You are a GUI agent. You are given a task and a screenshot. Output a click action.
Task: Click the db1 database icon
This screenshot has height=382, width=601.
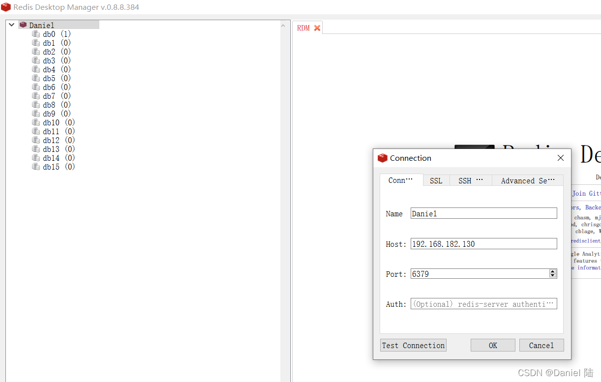[x=36, y=43]
